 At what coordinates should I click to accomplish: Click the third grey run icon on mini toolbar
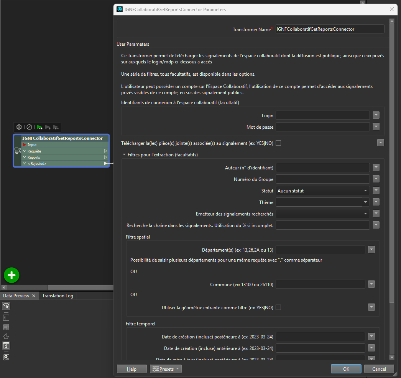pyautogui.click(x=56, y=127)
